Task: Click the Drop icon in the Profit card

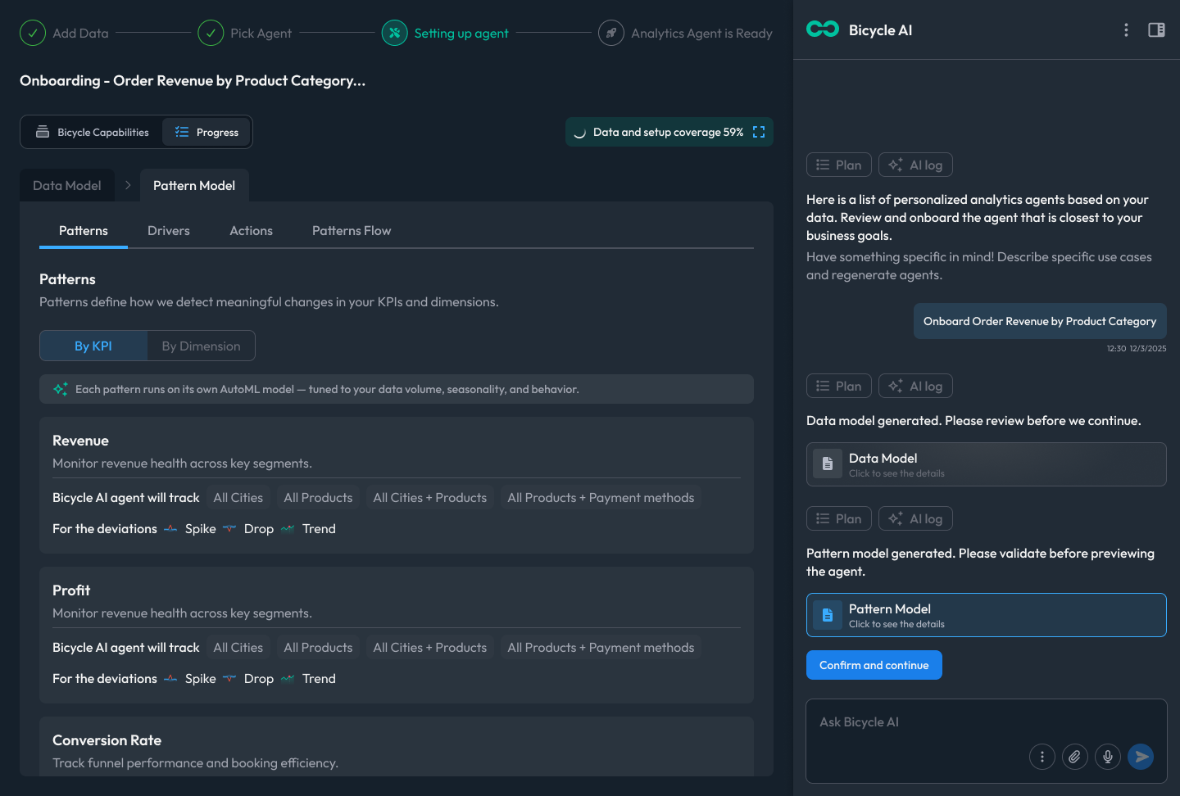Action: pos(229,679)
